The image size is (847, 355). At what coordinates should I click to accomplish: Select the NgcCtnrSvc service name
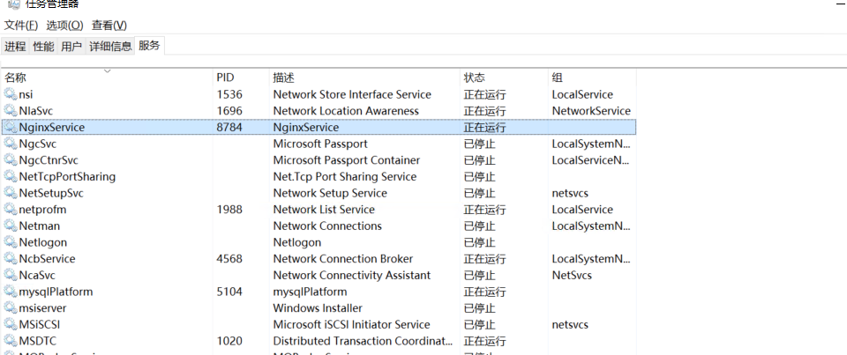click(x=49, y=160)
